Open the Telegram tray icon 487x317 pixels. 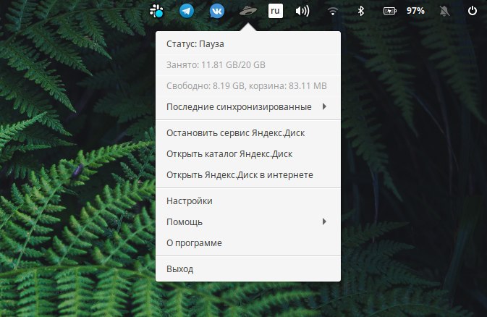[x=187, y=11]
